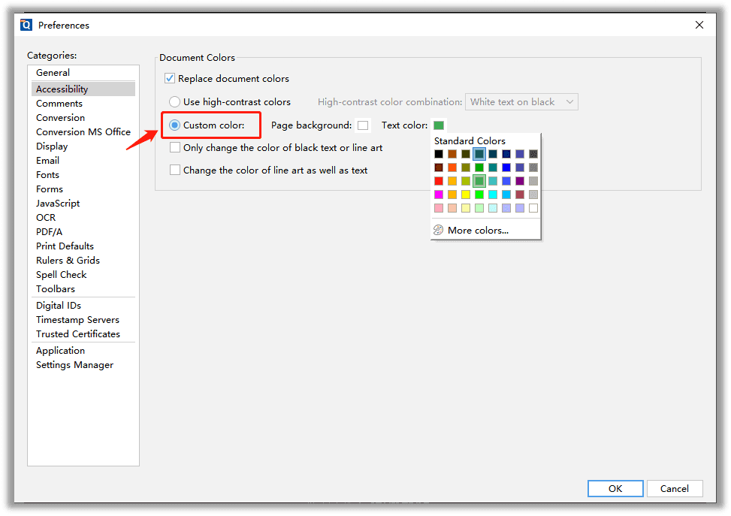Open the High-contrast color combination dropdown
The height and width of the screenshot is (516, 731).
pos(521,101)
